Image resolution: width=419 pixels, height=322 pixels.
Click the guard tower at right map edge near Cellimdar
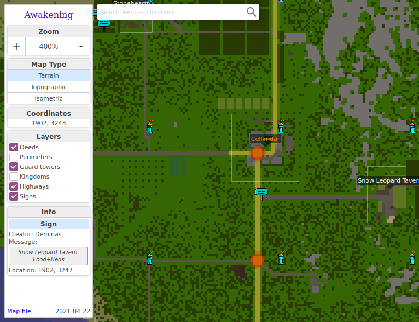(412, 127)
